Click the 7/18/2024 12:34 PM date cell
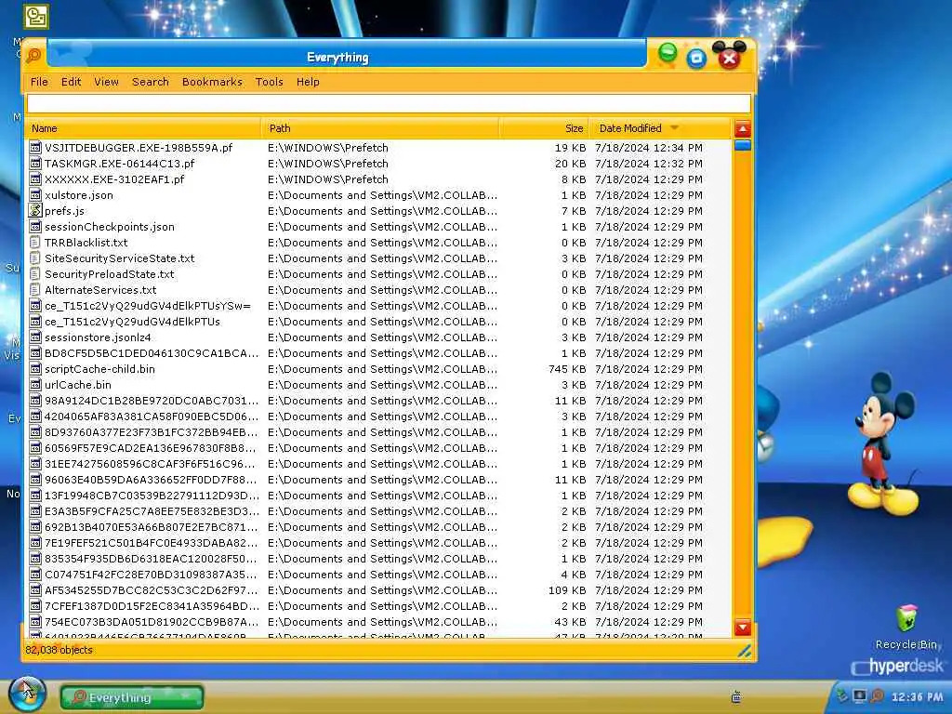 pos(648,148)
